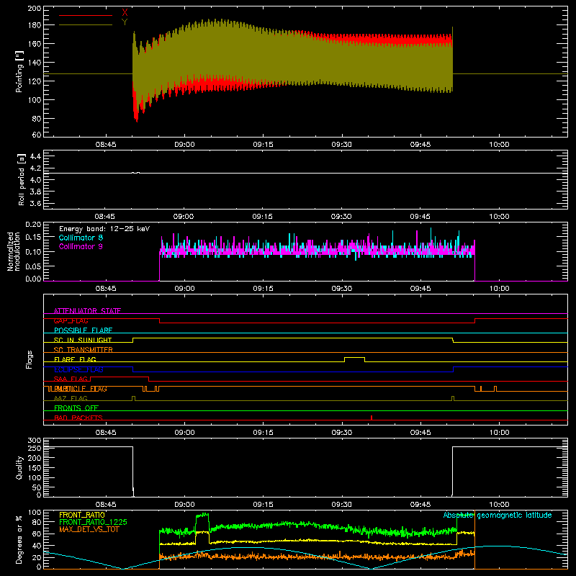Click the 'Roll period [s]' axis title
The image size is (576, 576).
point(21,179)
